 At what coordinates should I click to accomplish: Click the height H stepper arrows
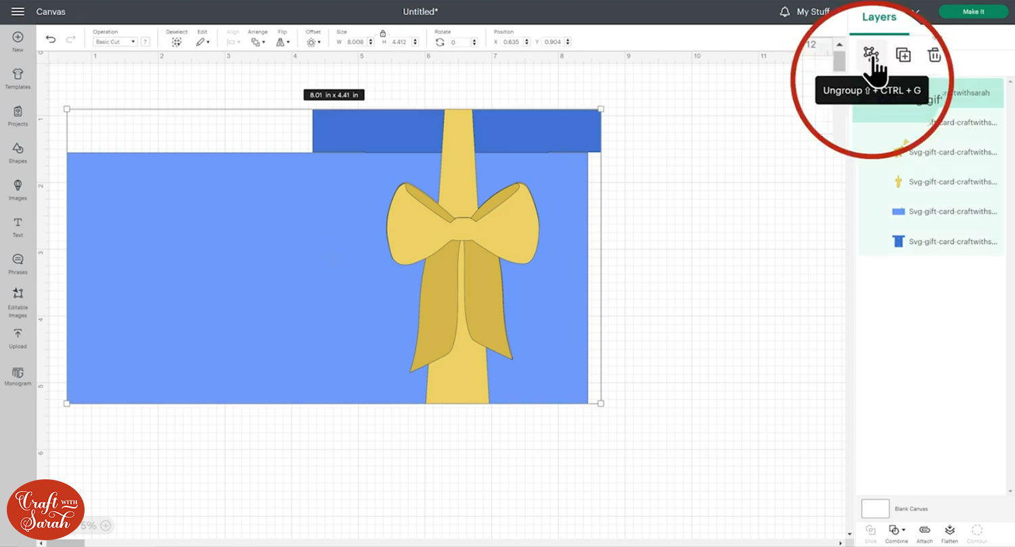pos(415,42)
